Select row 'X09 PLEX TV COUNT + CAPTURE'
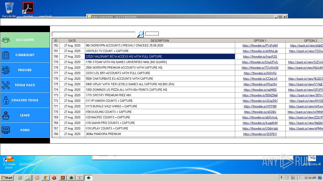323x181 pixels. [160, 51]
